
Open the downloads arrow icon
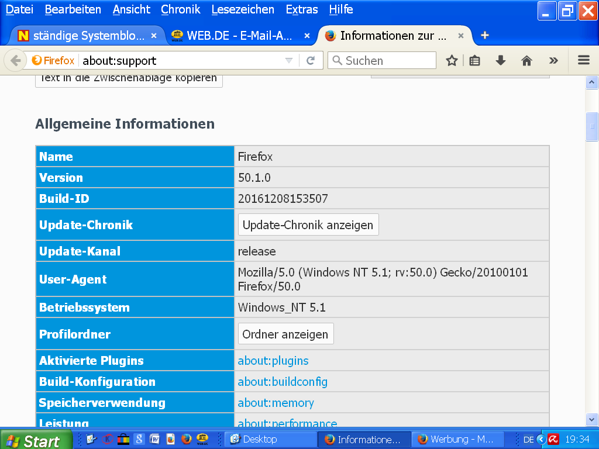pos(501,60)
